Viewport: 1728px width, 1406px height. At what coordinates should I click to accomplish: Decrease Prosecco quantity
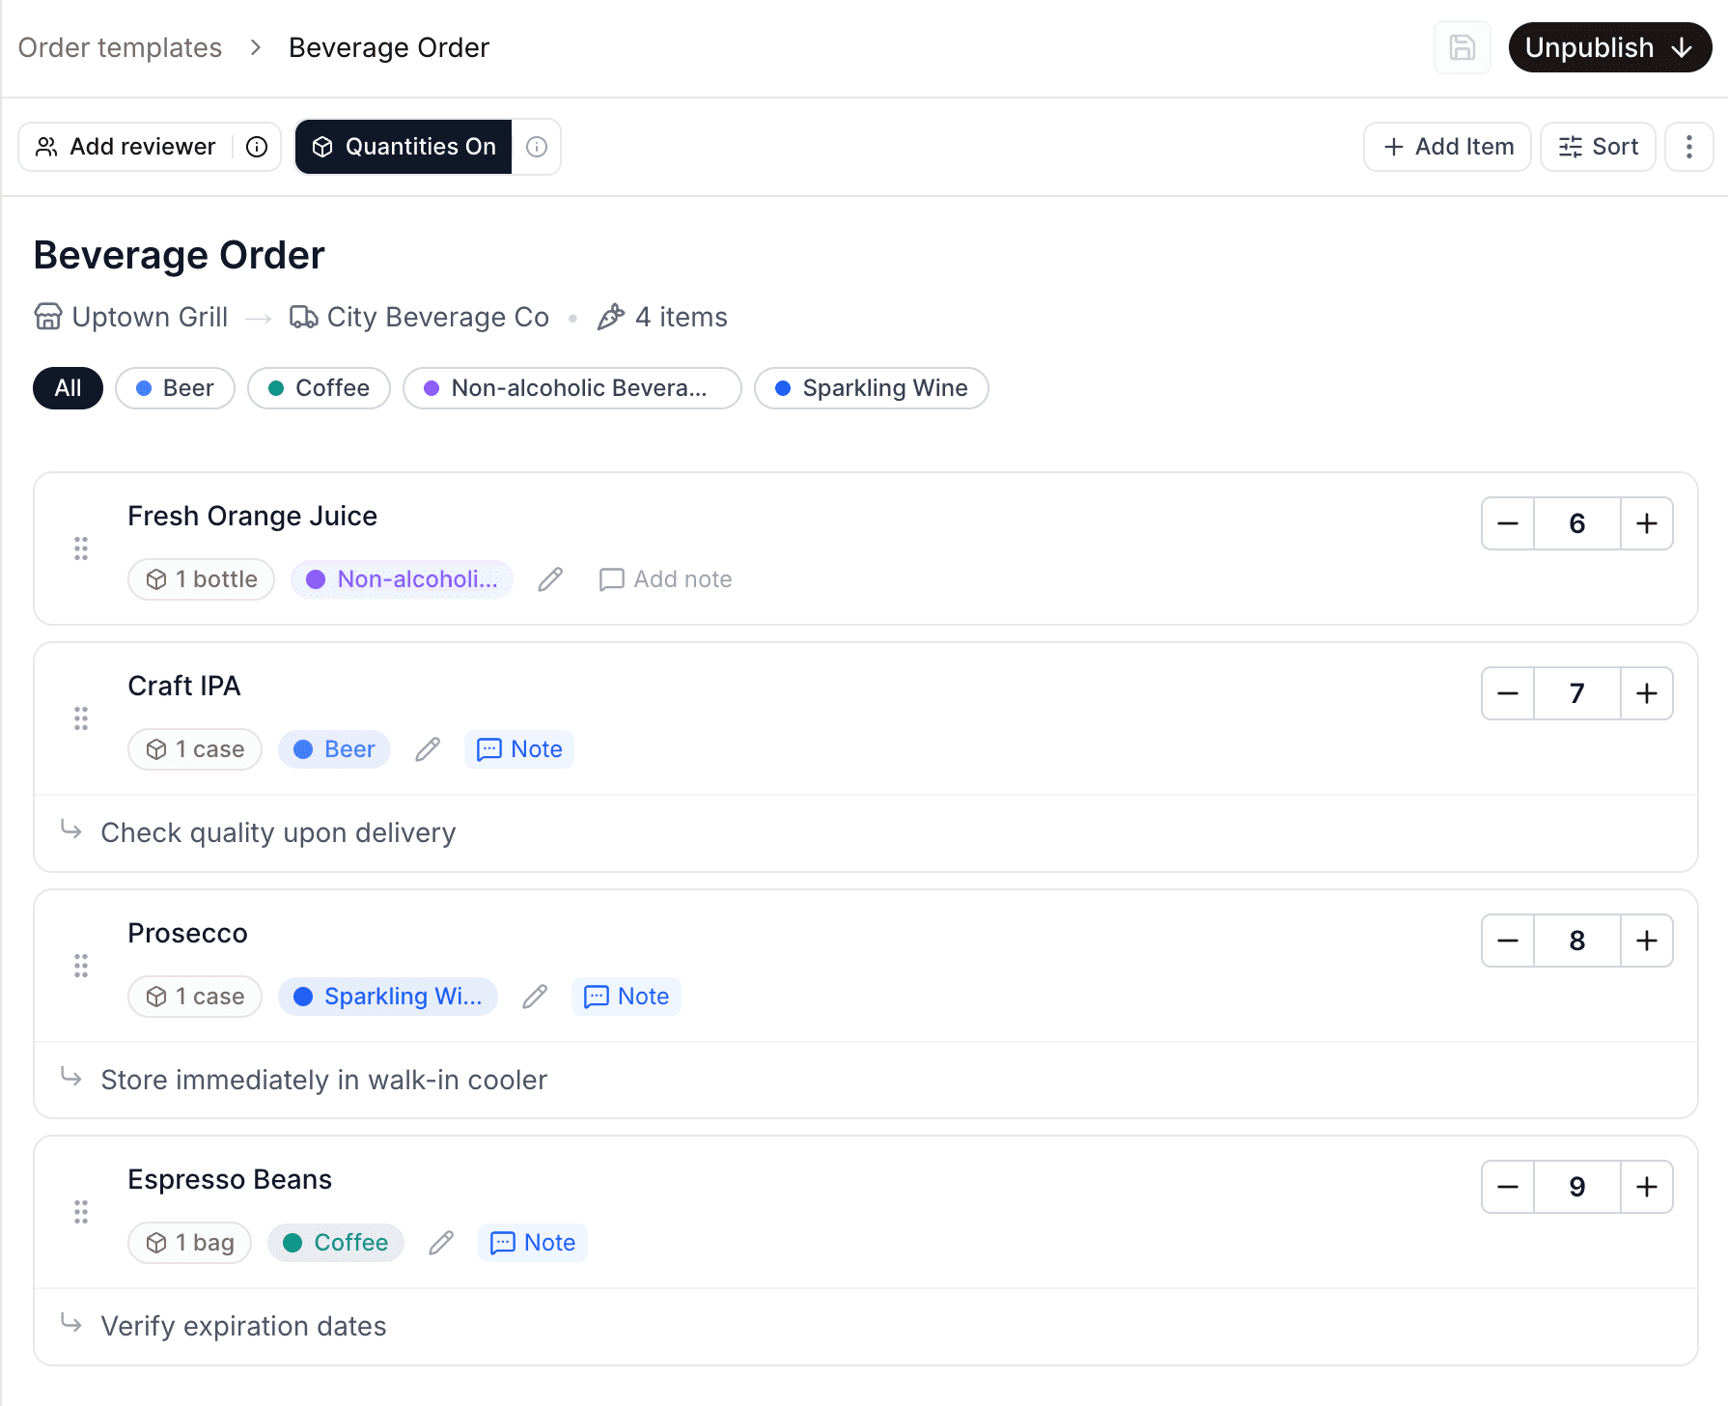click(x=1508, y=941)
